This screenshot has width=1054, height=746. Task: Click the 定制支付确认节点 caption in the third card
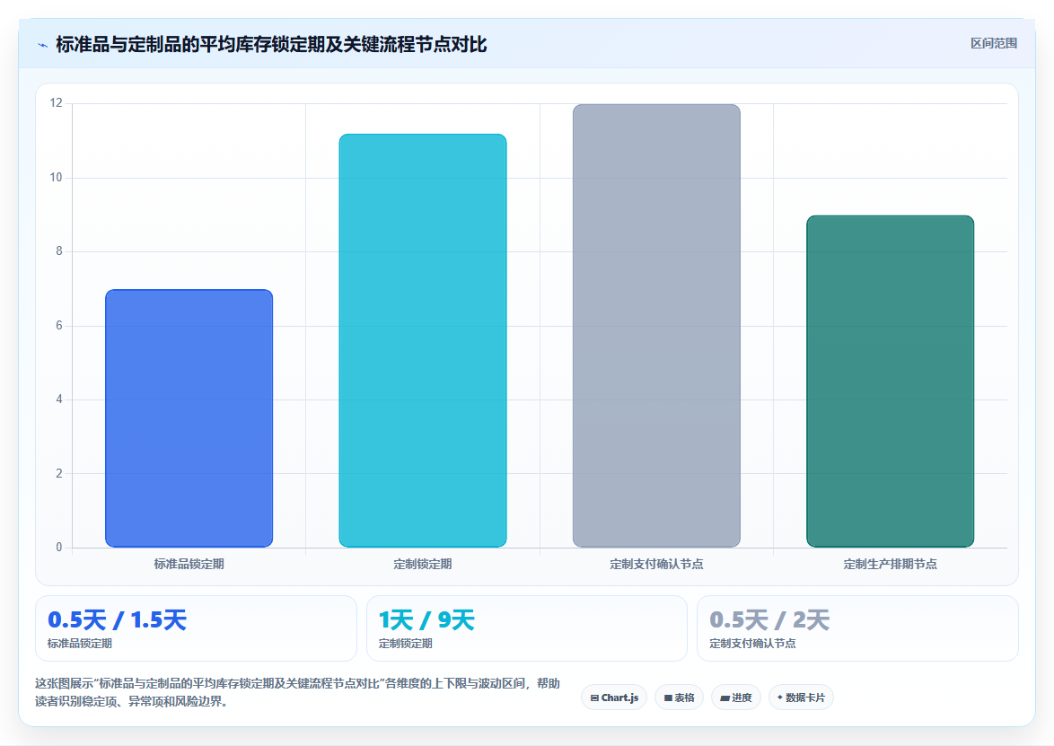click(753, 644)
